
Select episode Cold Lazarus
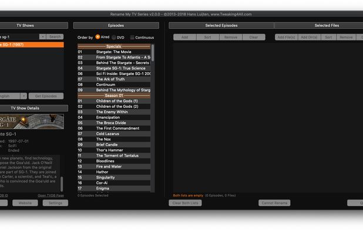click(114, 134)
